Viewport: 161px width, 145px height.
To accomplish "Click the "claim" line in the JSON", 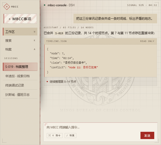I will point(68,63).
